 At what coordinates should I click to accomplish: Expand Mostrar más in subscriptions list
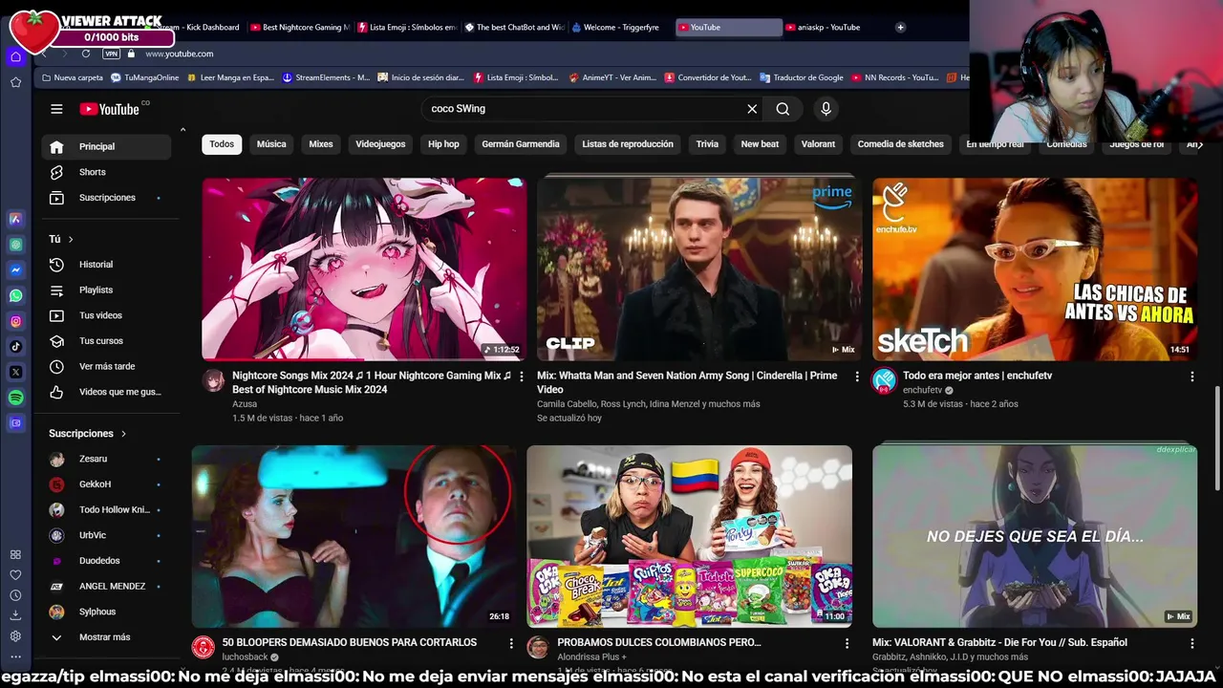click(x=106, y=637)
